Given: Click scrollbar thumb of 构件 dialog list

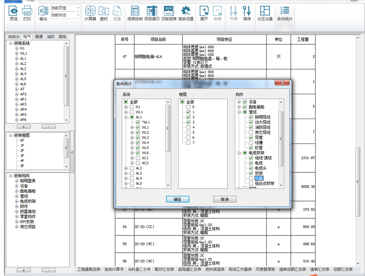Looking at the screenshot, I should coord(281,139).
